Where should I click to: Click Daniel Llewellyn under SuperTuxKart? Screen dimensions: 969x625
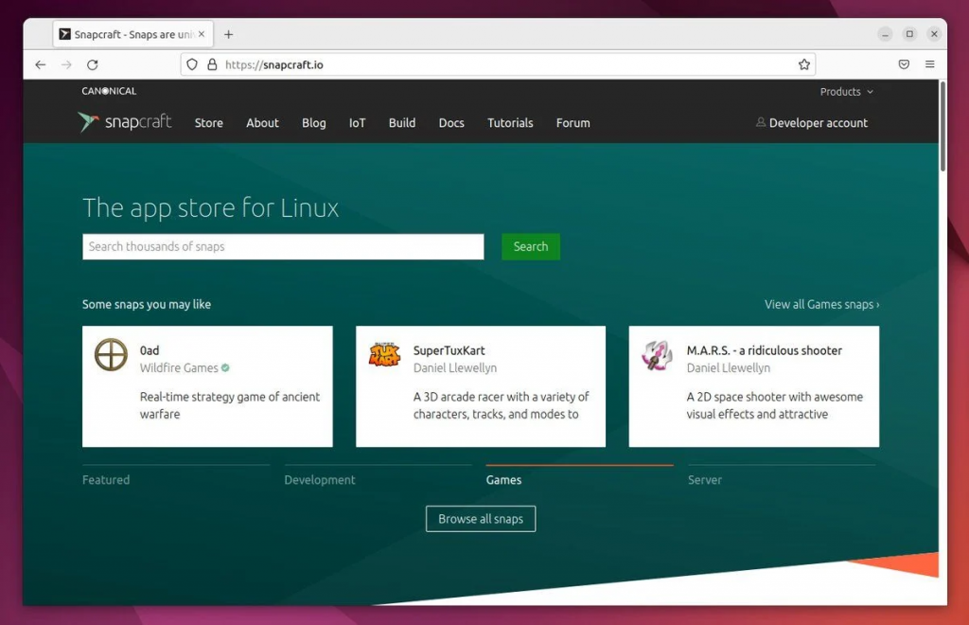pyautogui.click(x=455, y=367)
